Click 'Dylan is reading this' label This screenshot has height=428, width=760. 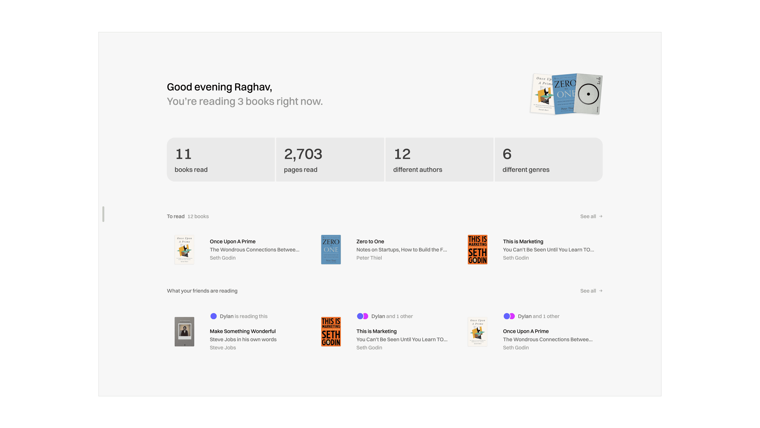tap(243, 316)
